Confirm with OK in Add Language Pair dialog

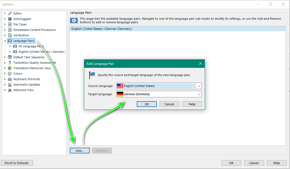click(147, 104)
